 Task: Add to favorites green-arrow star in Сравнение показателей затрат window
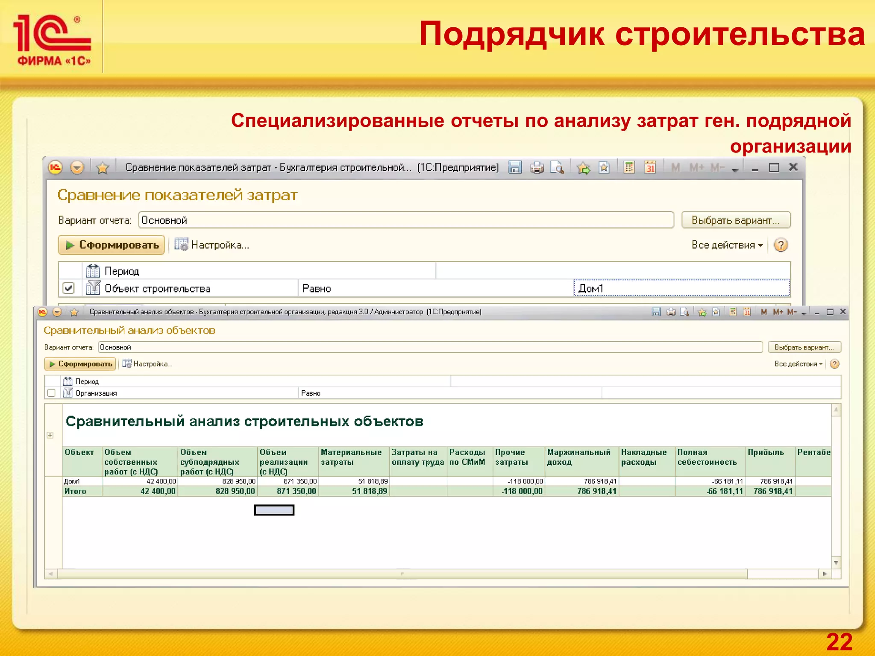click(583, 167)
